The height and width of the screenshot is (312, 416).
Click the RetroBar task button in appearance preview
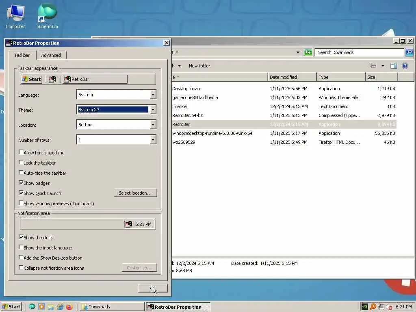coord(95,79)
